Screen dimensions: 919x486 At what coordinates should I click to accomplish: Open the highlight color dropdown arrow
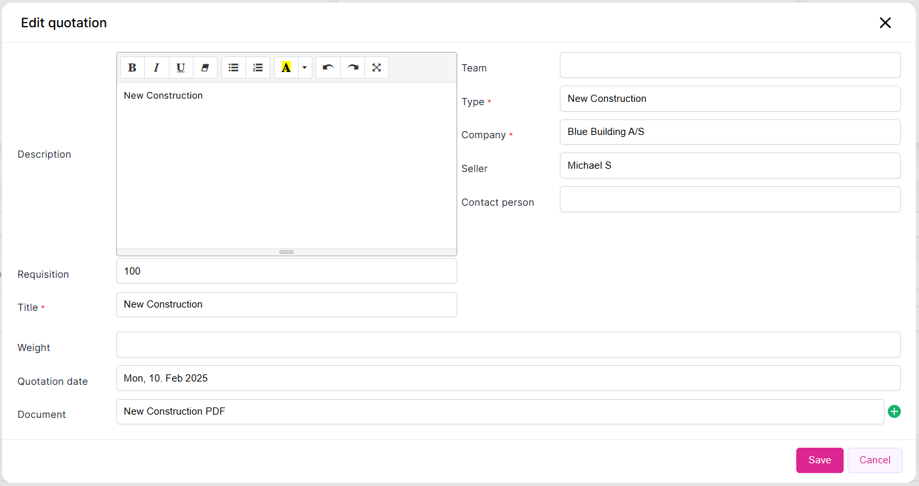click(x=305, y=67)
